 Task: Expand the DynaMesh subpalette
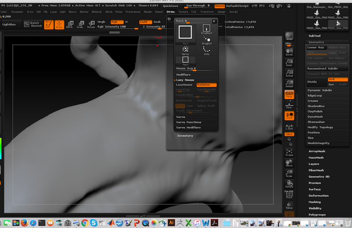point(315,117)
